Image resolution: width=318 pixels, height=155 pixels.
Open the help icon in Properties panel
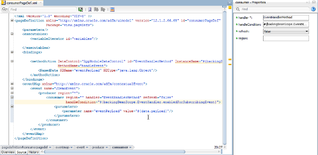[313, 9]
